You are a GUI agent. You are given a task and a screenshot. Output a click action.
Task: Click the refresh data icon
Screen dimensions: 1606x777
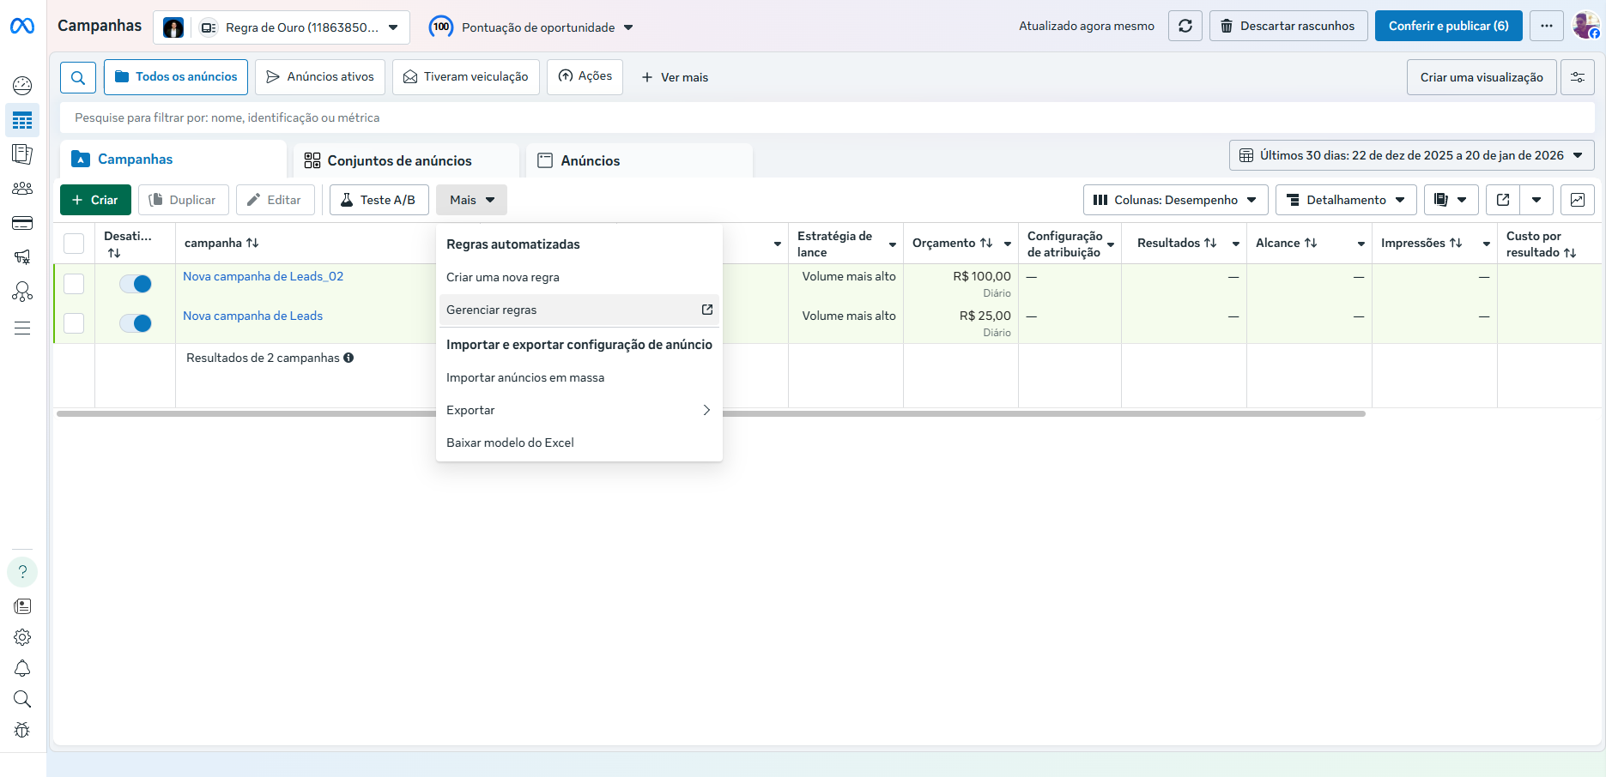coord(1185,26)
